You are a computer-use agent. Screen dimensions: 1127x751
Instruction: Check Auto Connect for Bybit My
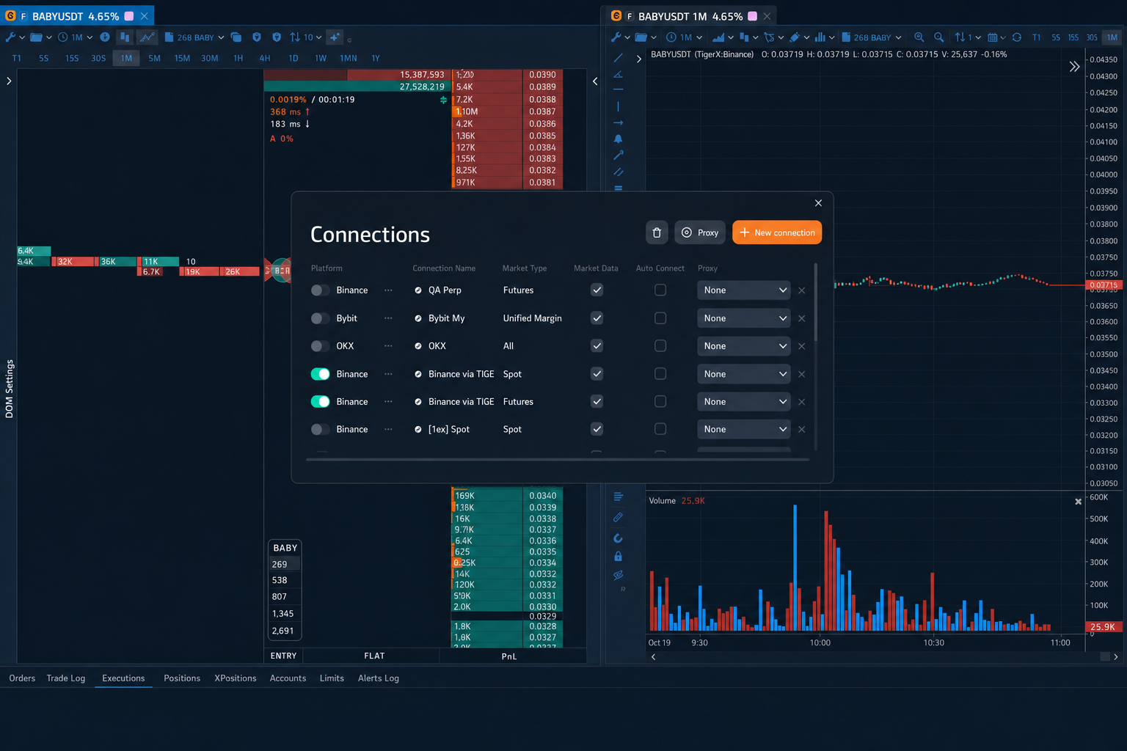660,318
